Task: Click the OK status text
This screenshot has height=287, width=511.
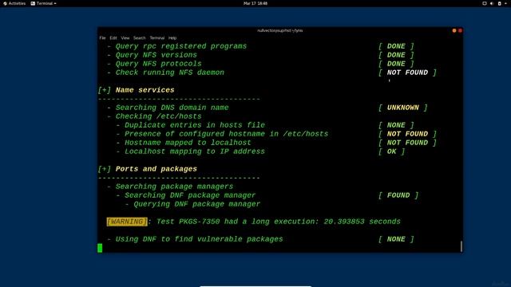Action: 391,151
